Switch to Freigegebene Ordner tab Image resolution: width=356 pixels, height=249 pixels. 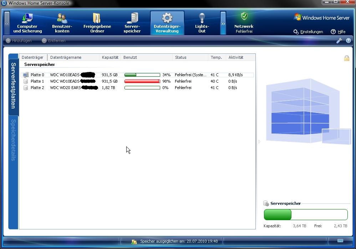[97, 23]
